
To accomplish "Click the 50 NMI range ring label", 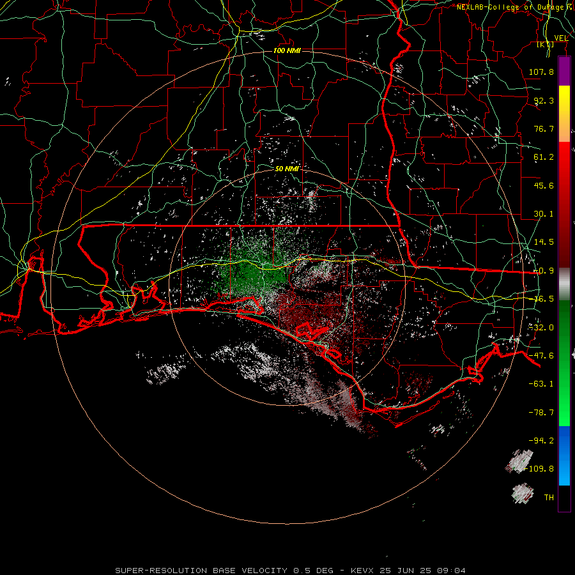I will click(x=287, y=169).
